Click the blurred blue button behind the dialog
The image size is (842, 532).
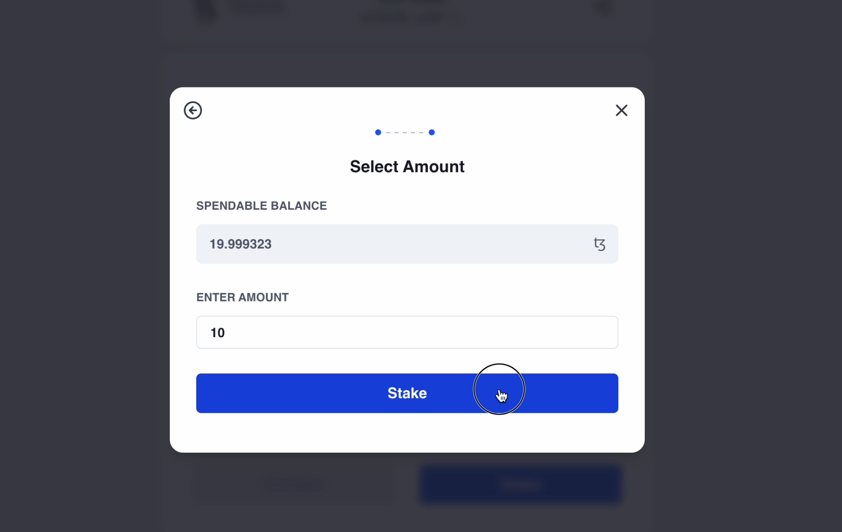pos(520,484)
